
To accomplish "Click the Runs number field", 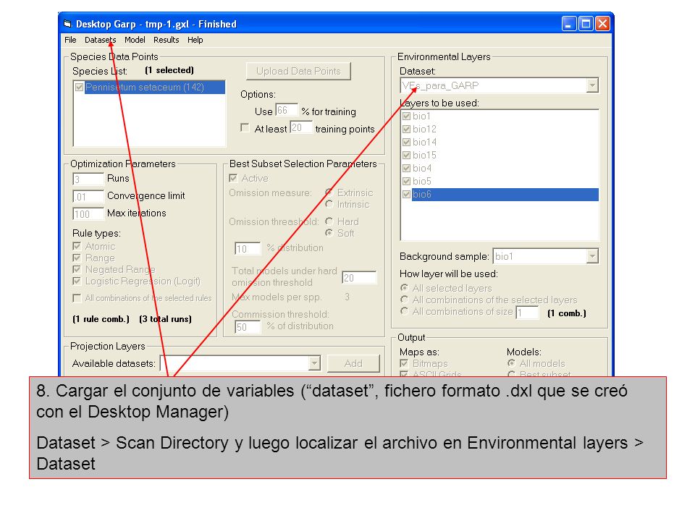I will 88,179.
